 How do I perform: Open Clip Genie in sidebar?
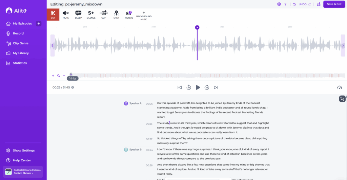(17, 43)
